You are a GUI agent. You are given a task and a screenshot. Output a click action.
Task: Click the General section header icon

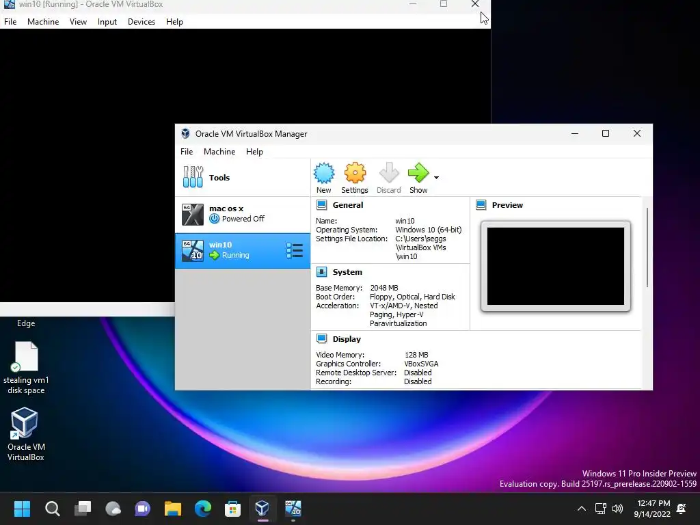point(321,205)
